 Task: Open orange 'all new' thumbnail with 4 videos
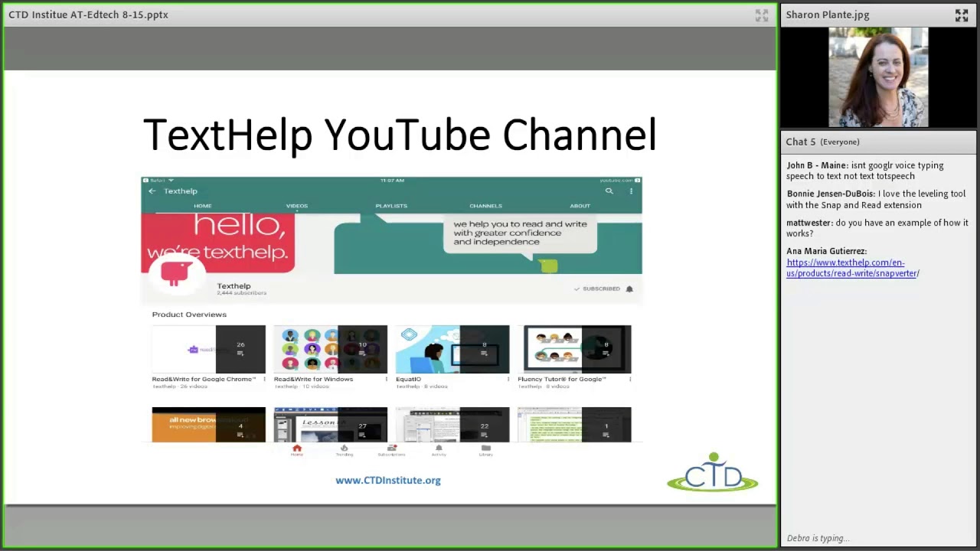tap(209, 425)
